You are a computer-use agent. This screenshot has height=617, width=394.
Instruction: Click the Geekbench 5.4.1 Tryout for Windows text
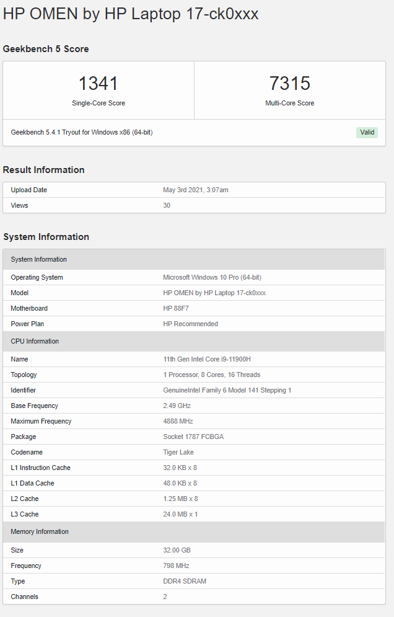(82, 132)
